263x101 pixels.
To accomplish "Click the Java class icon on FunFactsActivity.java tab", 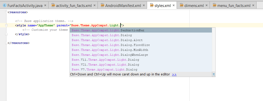I will click(x=5, y=5).
